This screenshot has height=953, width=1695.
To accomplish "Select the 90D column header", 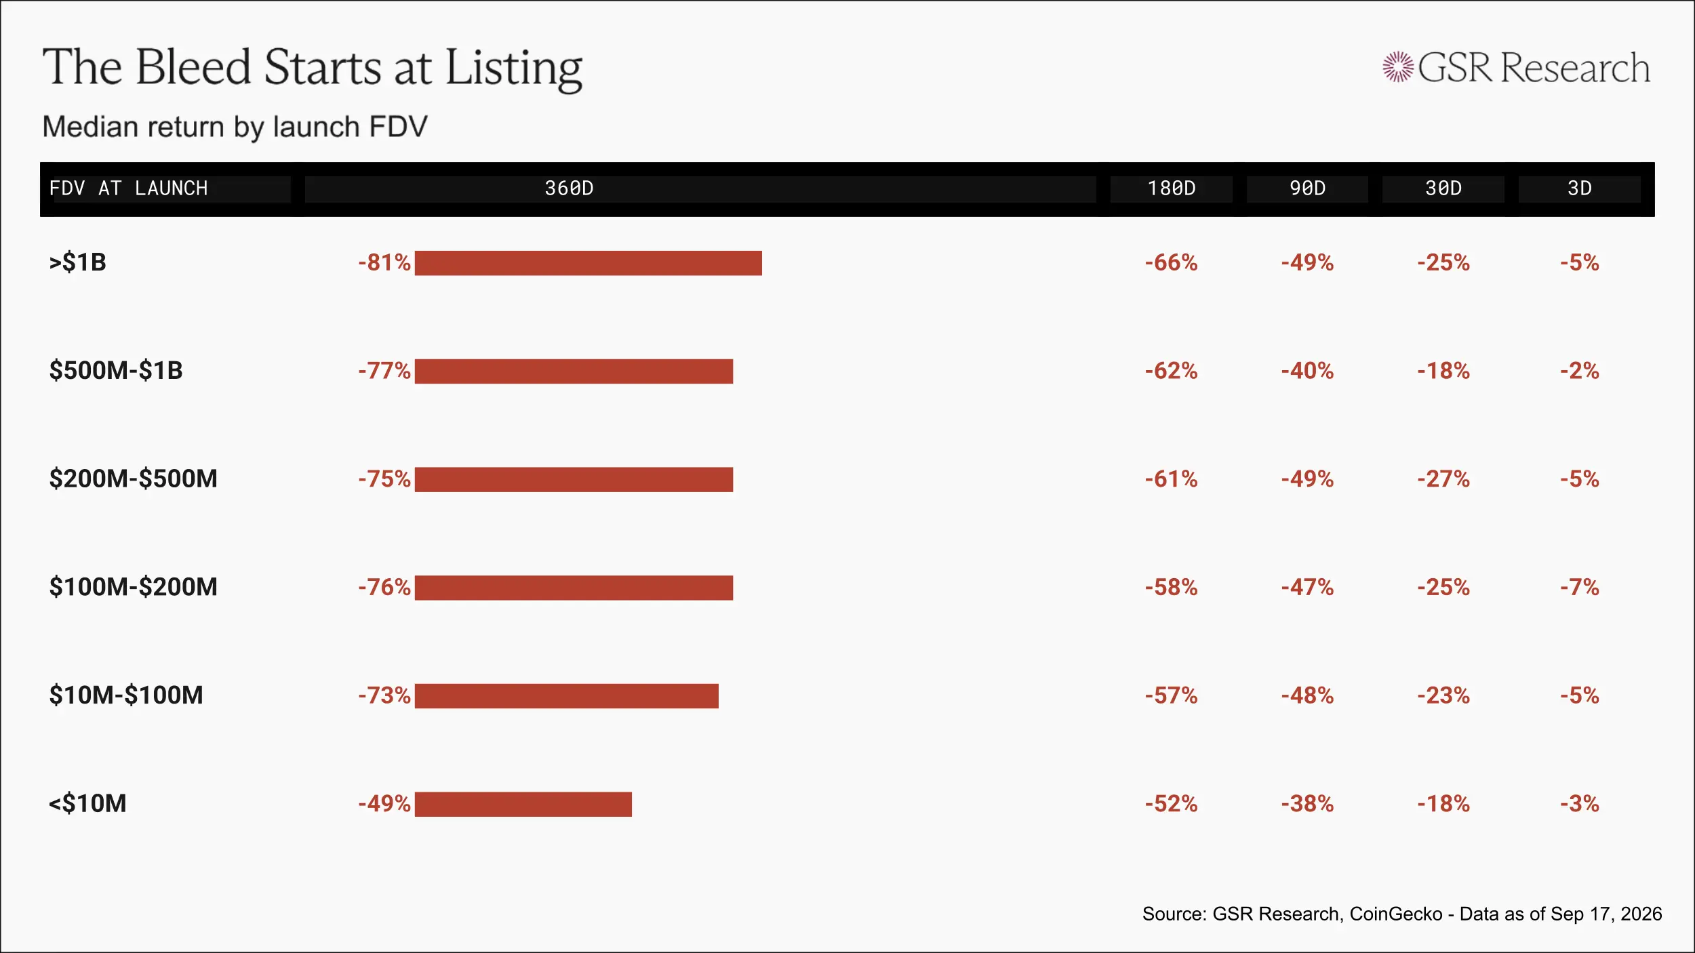I will (x=1307, y=188).
